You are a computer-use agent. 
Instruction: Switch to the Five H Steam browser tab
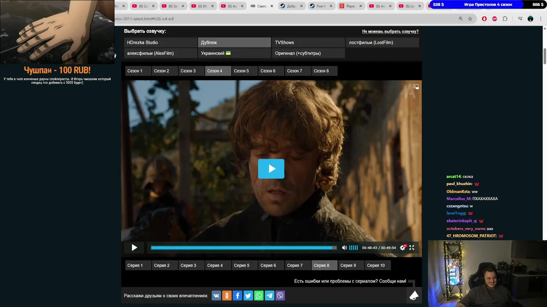click(321, 6)
